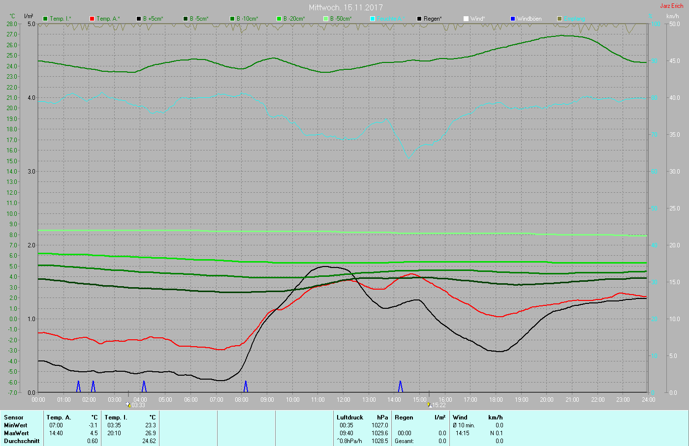Click the blue wind gust spike near 08:00
This screenshot has width=689, height=446.
(246, 387)
